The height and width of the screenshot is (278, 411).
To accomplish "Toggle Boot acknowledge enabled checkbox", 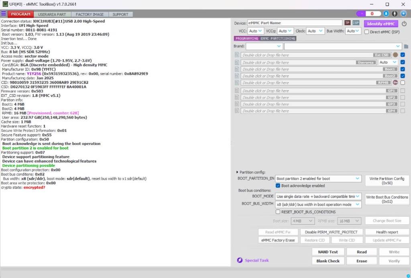I will pos(278,186).
